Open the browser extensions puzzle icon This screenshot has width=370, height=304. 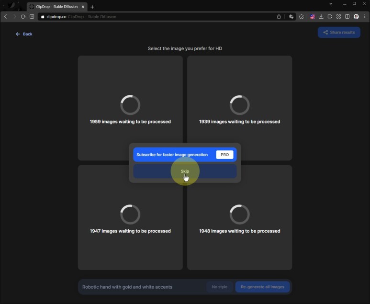click(302, 17)
